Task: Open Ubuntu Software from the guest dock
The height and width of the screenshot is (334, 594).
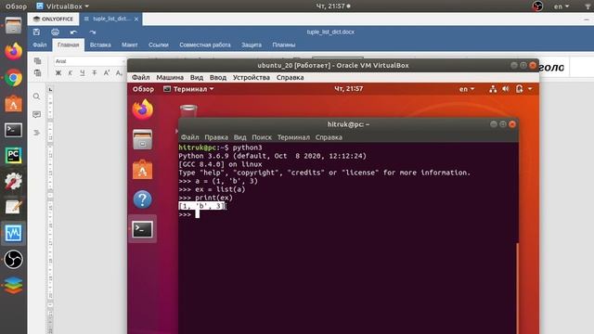Action: (142, 169)
